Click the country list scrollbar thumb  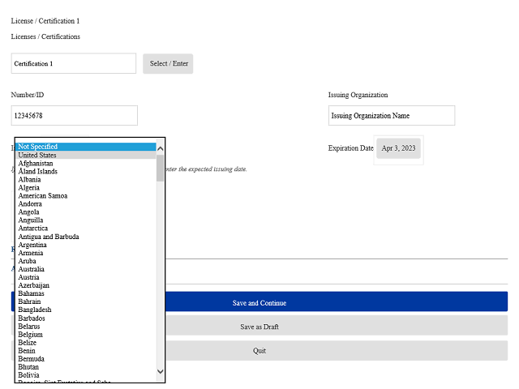[x=161, y=168]
